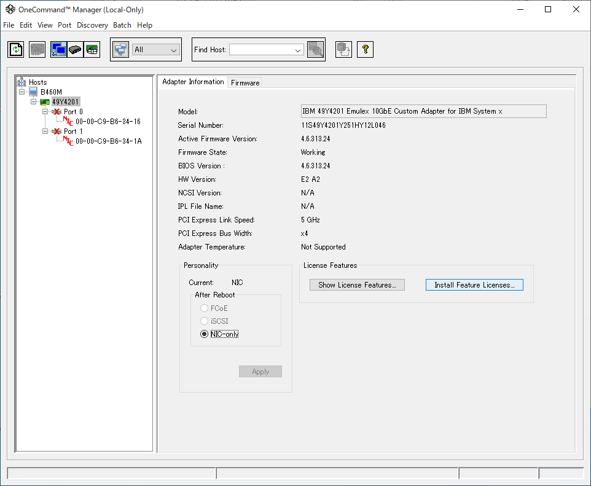Click the Refresh Discovery toolbar icon

pos(16,50)
